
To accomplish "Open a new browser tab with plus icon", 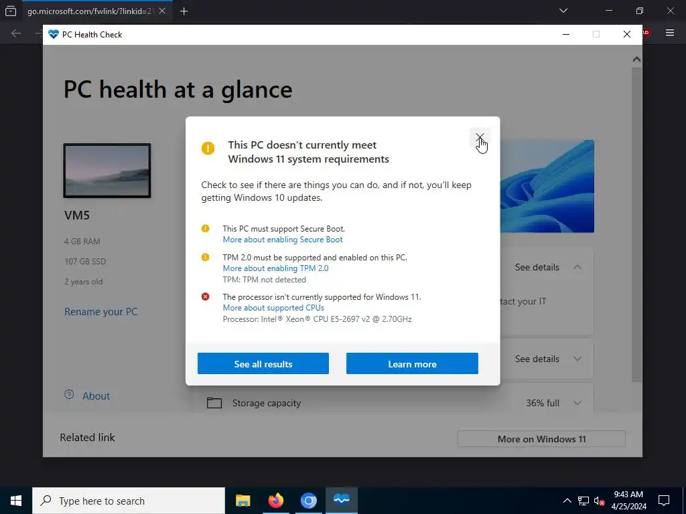I will pos(184,11).
